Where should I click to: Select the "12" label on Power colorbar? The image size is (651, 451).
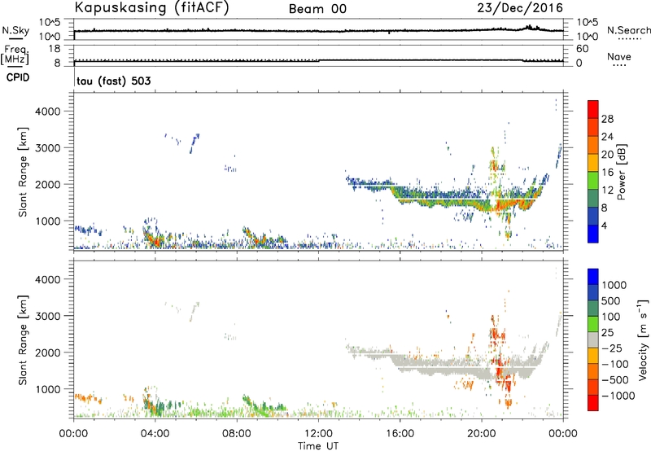pos(607,190)
